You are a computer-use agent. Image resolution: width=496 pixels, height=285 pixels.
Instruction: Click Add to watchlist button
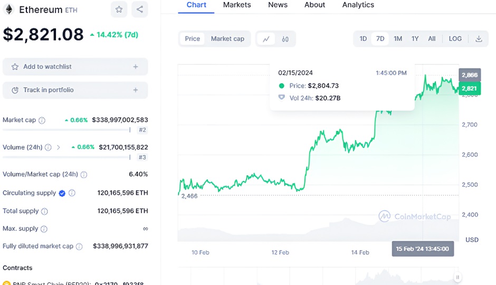(x=75, y=66)
